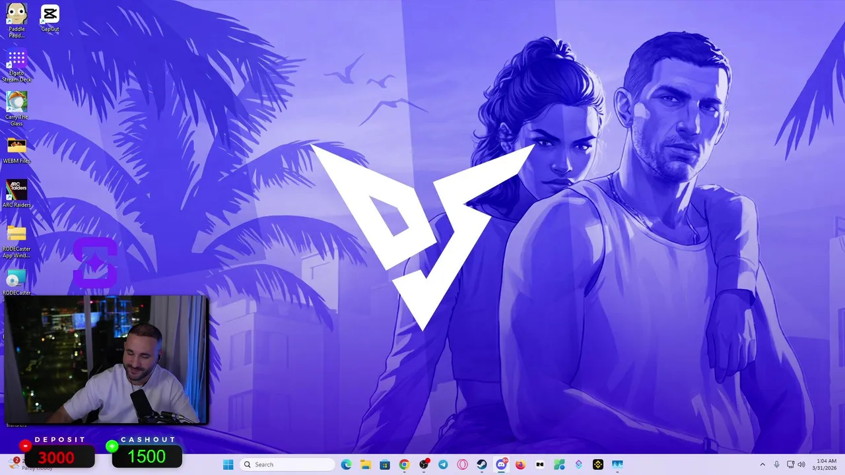Switch to Discord in the taskbar

pos(501,464)
